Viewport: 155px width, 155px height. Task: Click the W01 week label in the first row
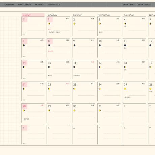[24, 35]
